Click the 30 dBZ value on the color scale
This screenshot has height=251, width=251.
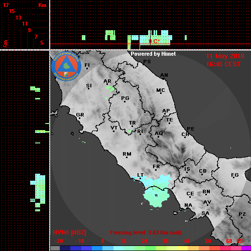165,241
